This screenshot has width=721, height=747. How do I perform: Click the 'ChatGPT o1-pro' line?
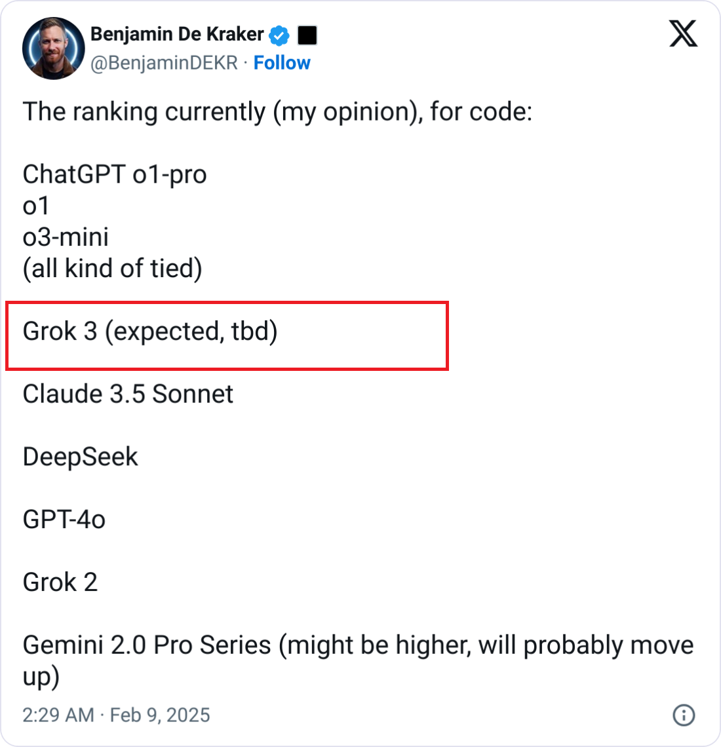click(x=115, y=174)
